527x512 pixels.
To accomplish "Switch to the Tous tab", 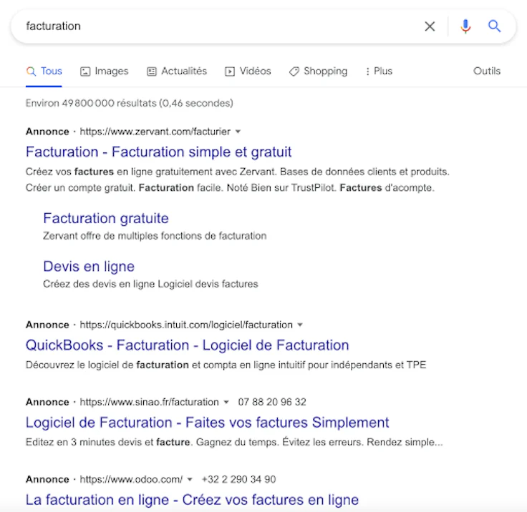I will (44, 72).
